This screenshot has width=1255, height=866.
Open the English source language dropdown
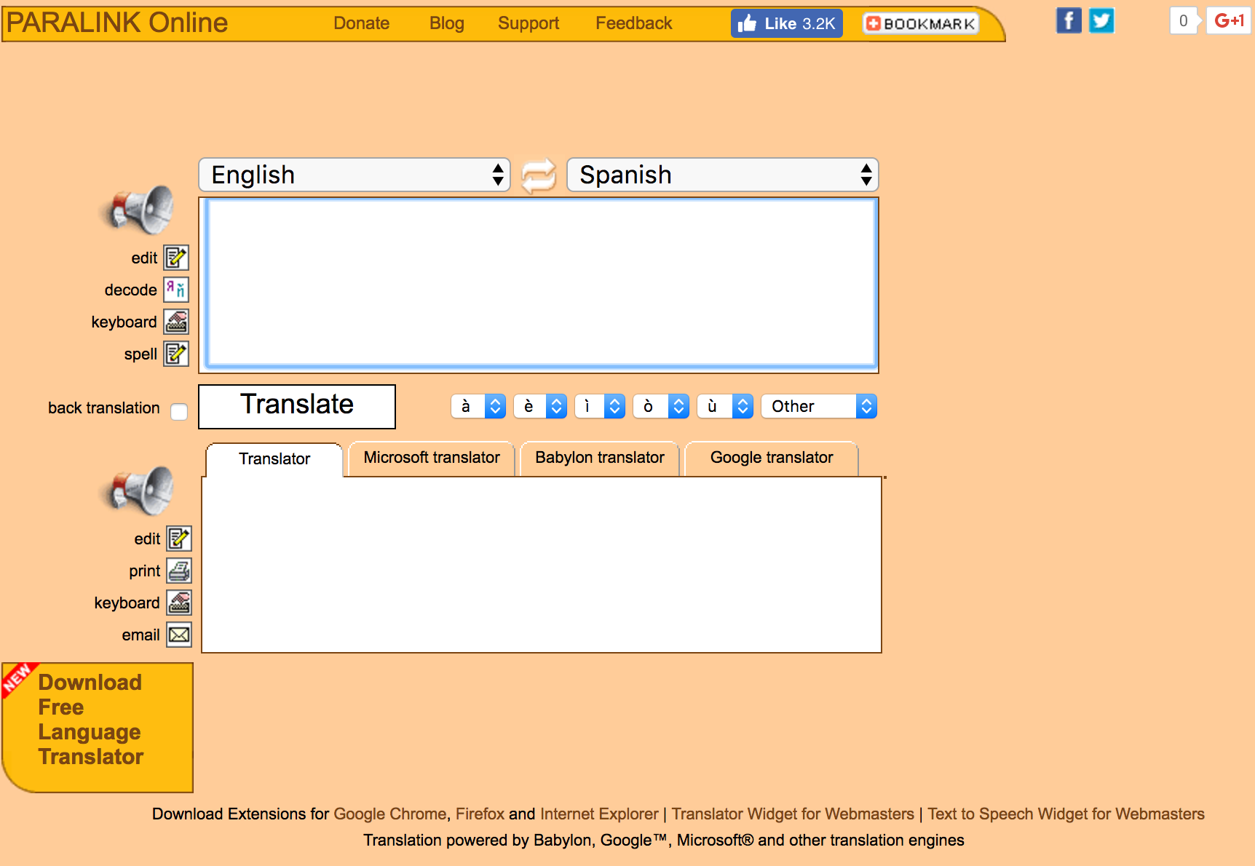click(355, 175)
